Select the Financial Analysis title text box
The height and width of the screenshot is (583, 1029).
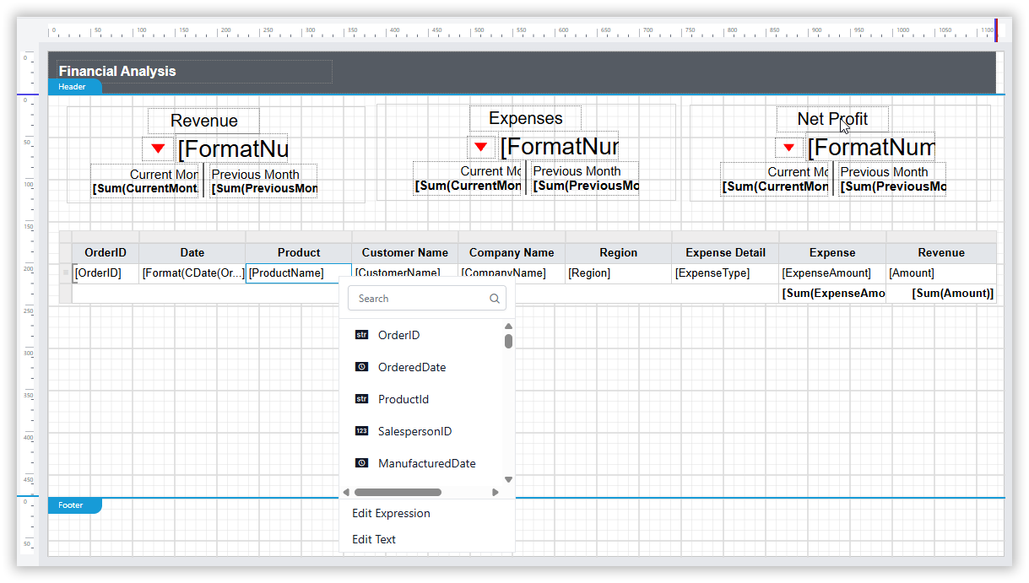click(194, 72)
